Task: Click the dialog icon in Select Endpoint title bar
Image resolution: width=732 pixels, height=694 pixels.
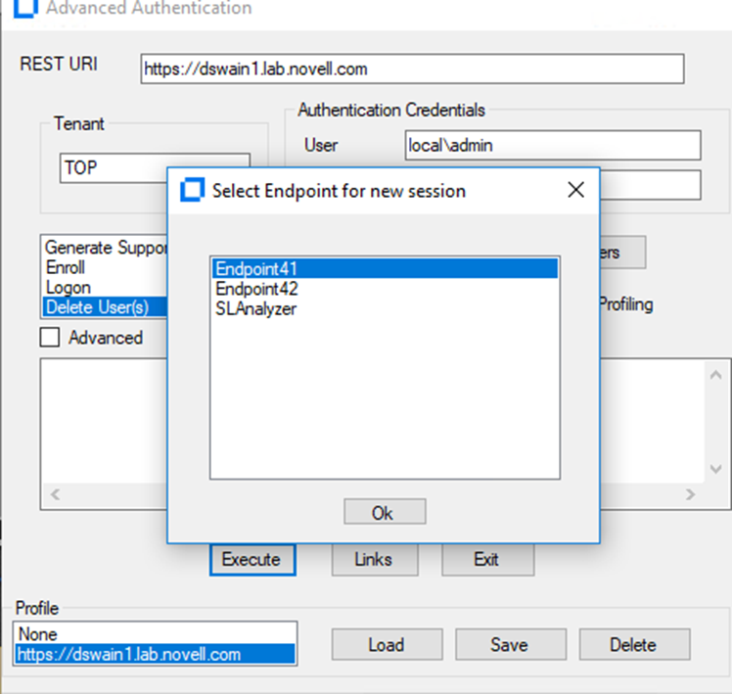Action: (x=192, y=190)
